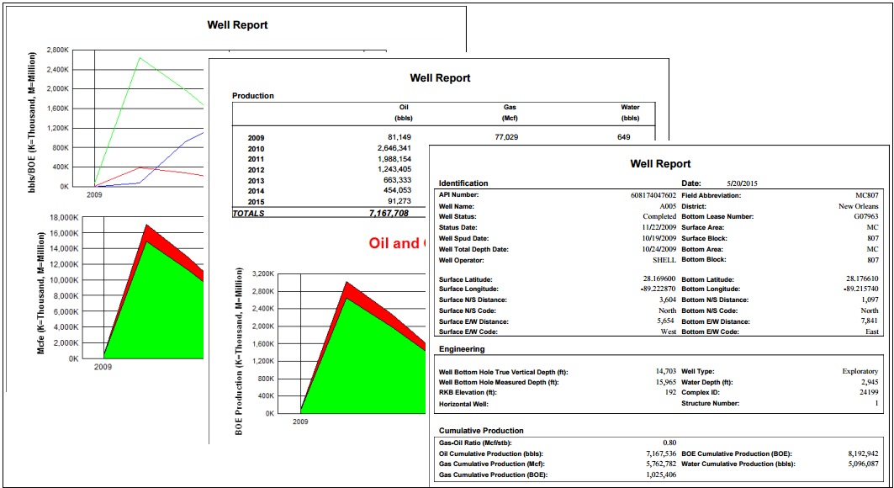Image resolution: width=894 pixels, height=488 pixels.
Task: Click the Gas Cumulative Production BOE value 1,025,406
Action: click(x=661, y=475)
